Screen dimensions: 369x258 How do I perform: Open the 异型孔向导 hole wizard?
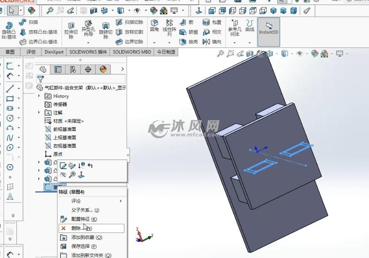tap(88, 29)
